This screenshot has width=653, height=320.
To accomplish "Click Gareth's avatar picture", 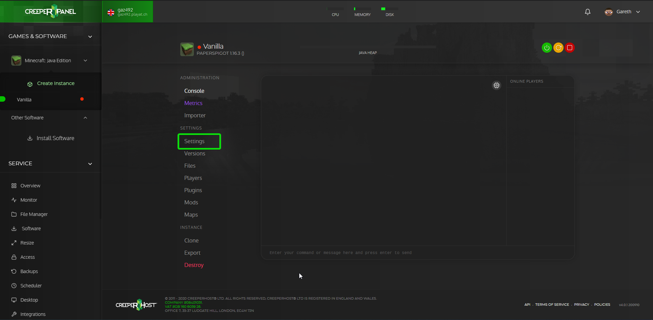I will pos(608,12).
